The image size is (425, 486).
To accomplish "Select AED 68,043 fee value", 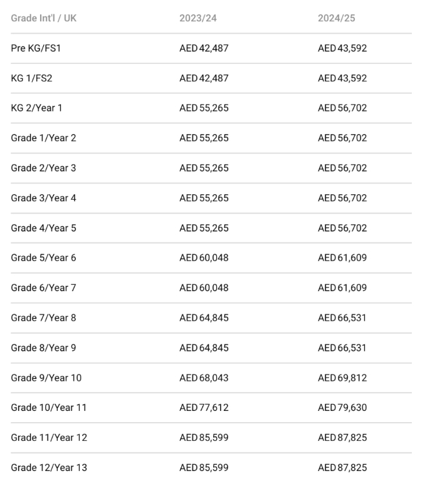I will tap(204, 378).
